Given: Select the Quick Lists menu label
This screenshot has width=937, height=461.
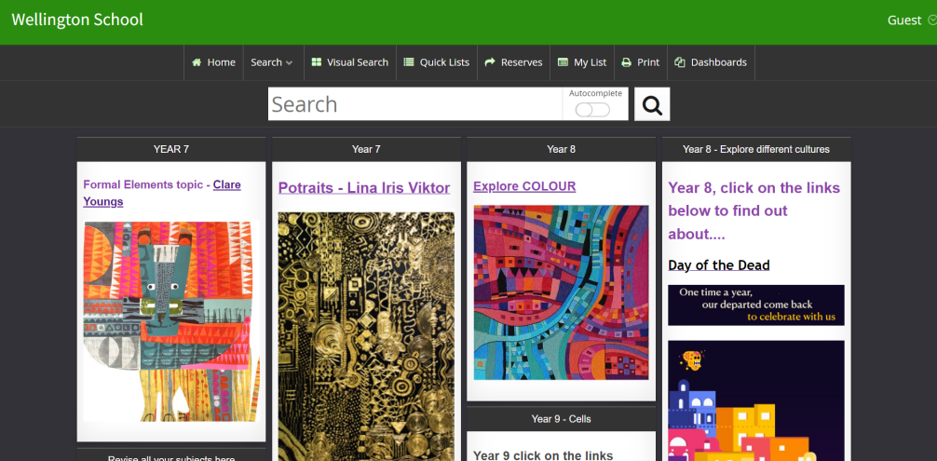Looking at the screenshot, I should [x=444, y=62].
